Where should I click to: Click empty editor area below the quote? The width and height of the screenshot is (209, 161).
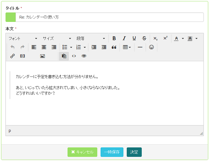104,112
